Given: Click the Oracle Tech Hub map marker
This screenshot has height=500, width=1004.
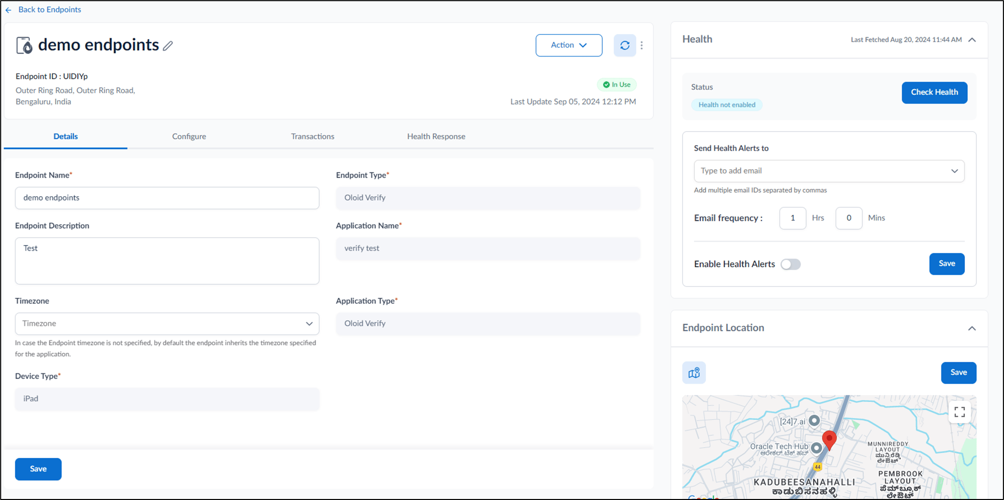Looking at the screenshot, I should click(817, 447).
